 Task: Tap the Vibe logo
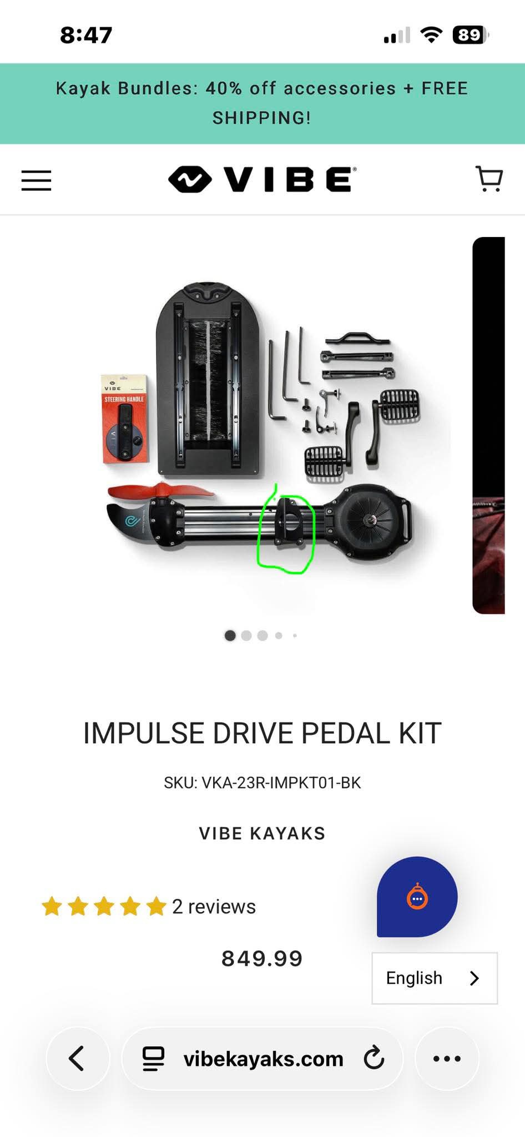click(x=262, y=179)
